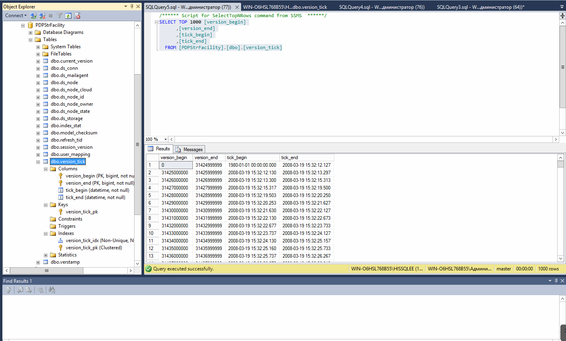Viewport: 566px width, 341px height.
Task: Open the editor zoom 100 % dropdown
Action: pos(166,139)
